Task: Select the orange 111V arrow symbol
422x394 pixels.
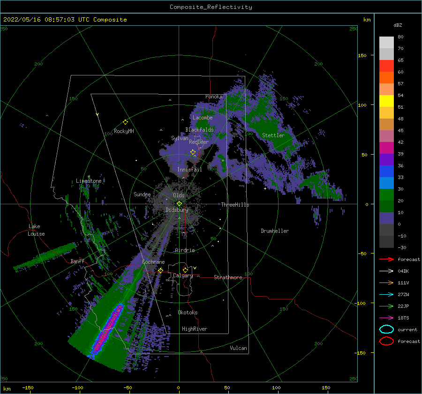Action: (x=386, y=282)
